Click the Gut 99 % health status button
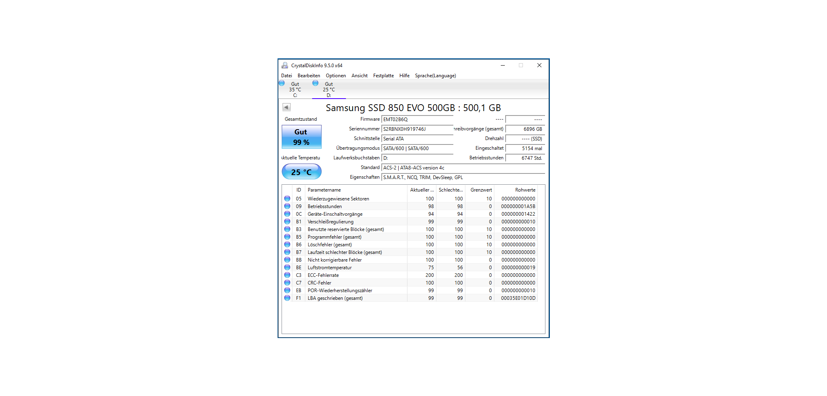 [x=302, y=137]
